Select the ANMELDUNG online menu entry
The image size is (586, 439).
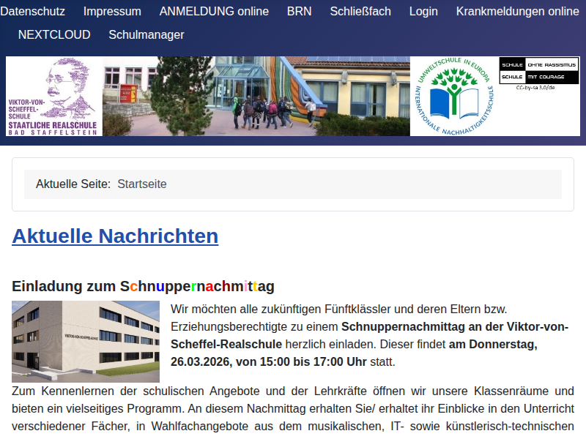[x=214, y=12]
